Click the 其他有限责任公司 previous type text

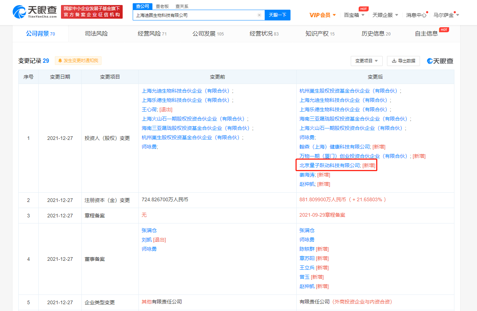(x=162, y=302)
